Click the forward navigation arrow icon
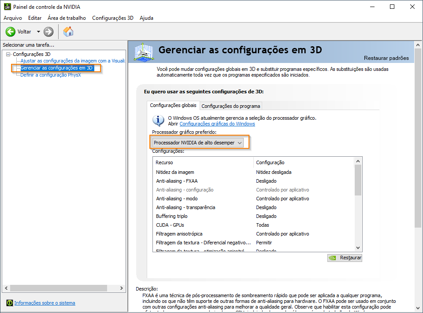The height and width of the screenshot is (313, 423). 48,32
